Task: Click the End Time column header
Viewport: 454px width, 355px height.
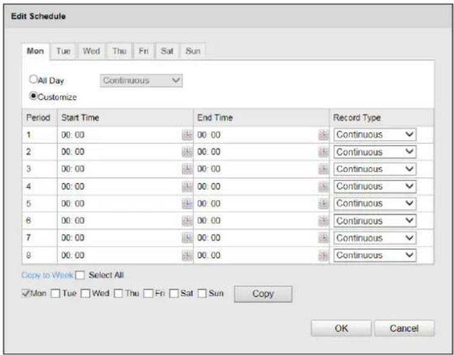Action: [x=261, y=117]
